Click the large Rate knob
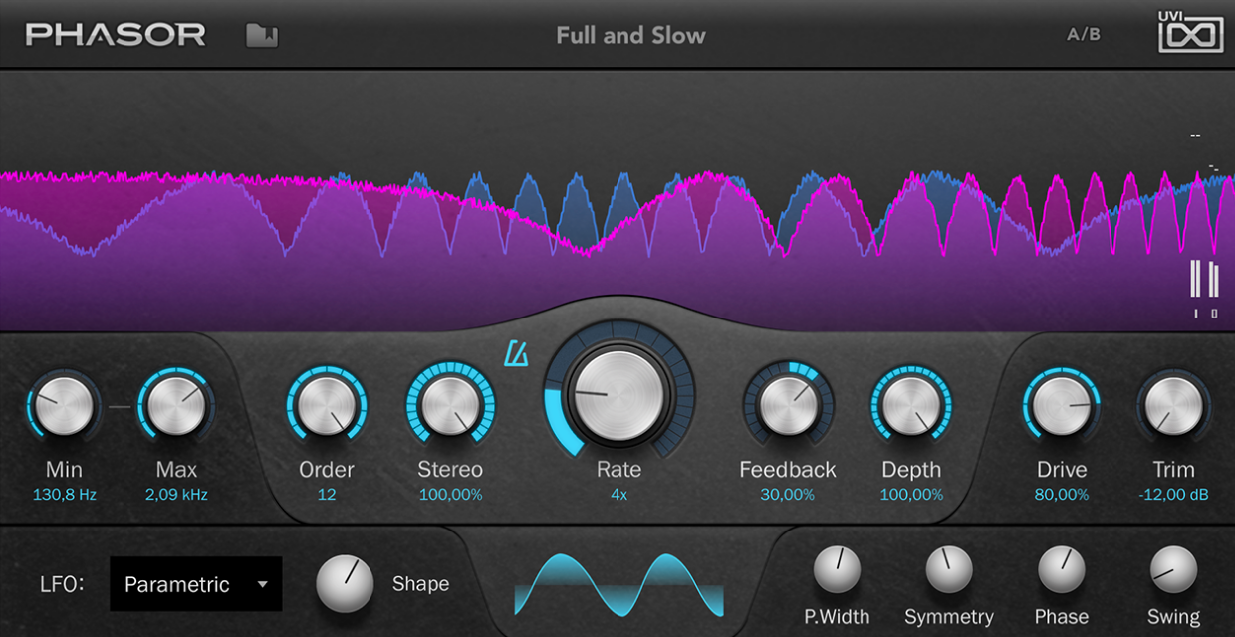 (617, 395)
